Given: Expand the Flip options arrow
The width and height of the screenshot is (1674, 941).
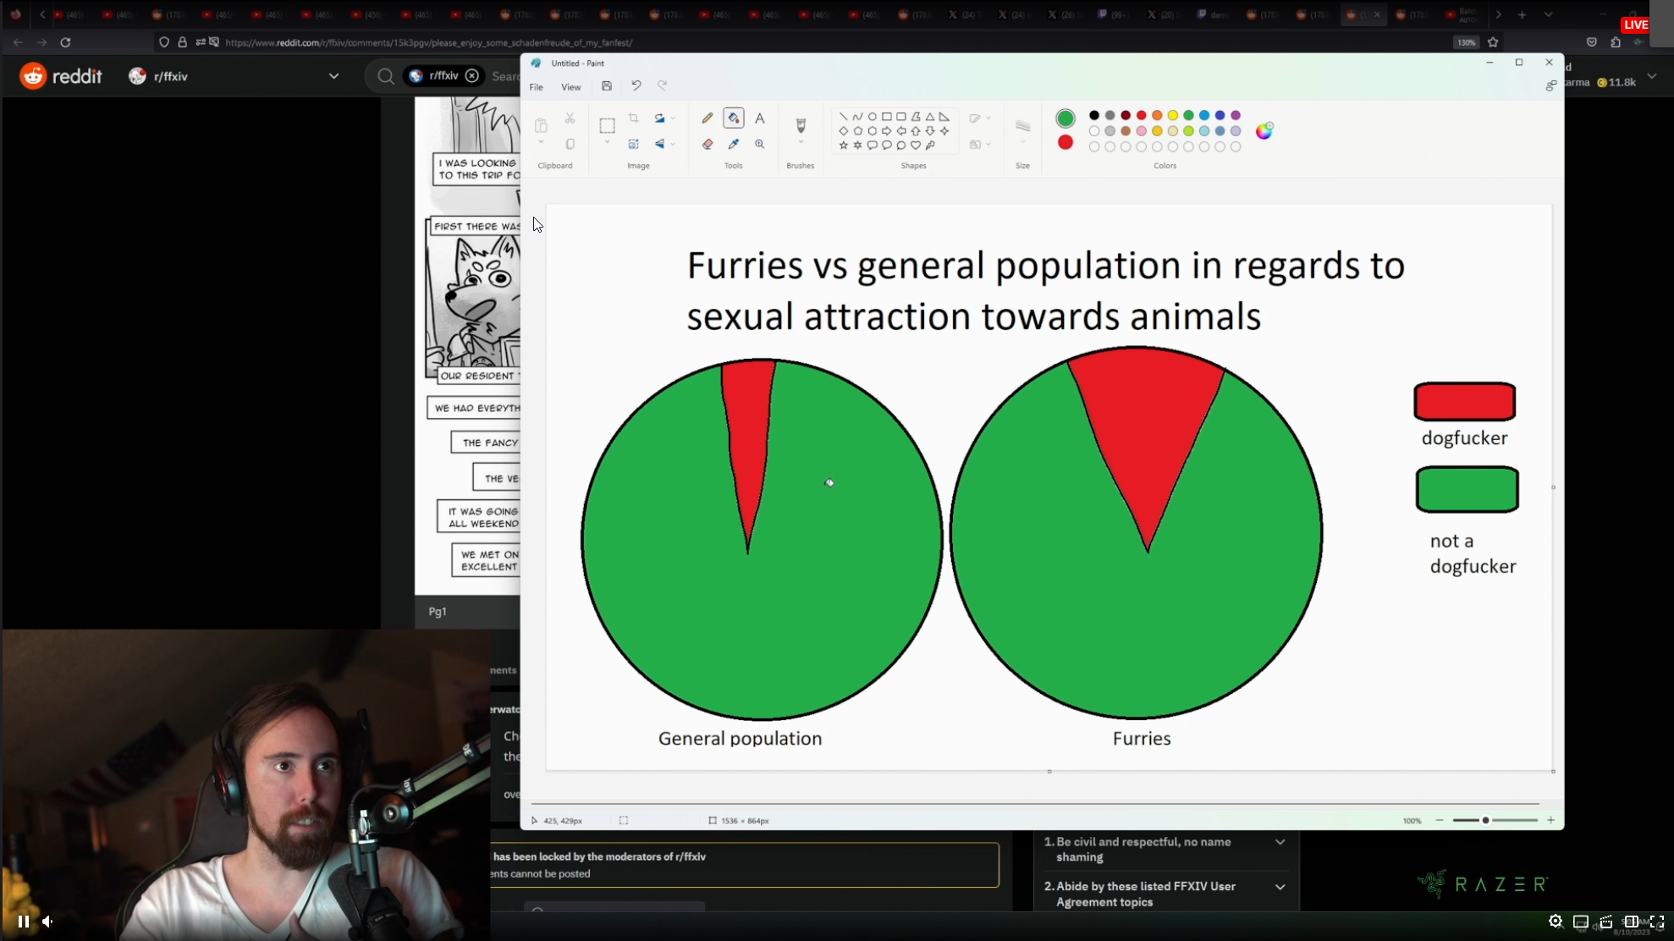Looking at the screenshot, I should [x=673, y=144].
